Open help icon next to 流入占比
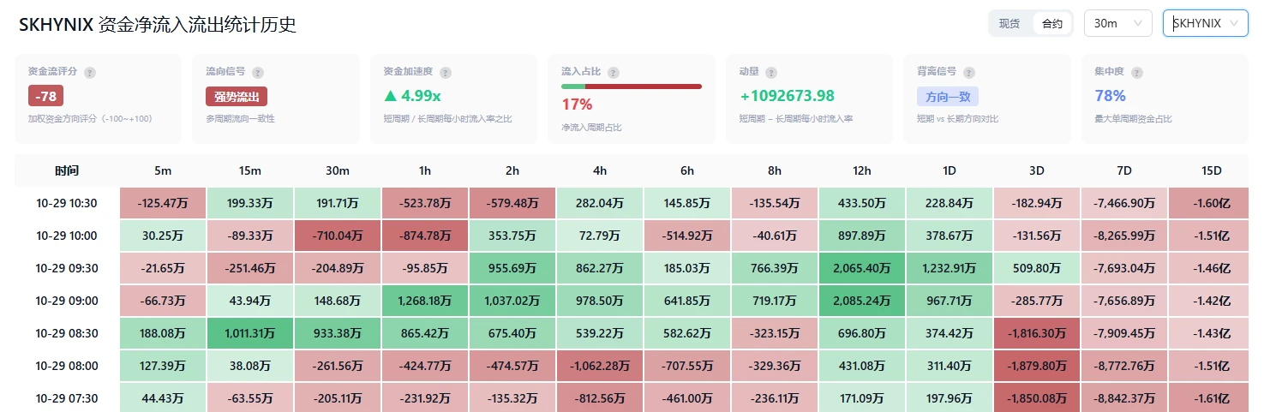This screenshot has width=1288, height=412. point(613,73)
